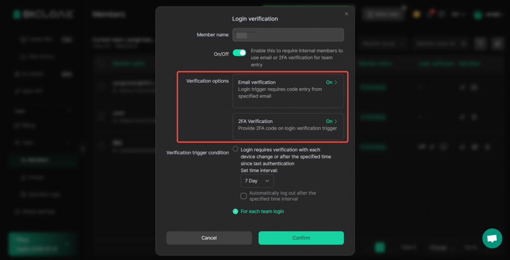Click the 2FA Verification On status

point(329,122)
